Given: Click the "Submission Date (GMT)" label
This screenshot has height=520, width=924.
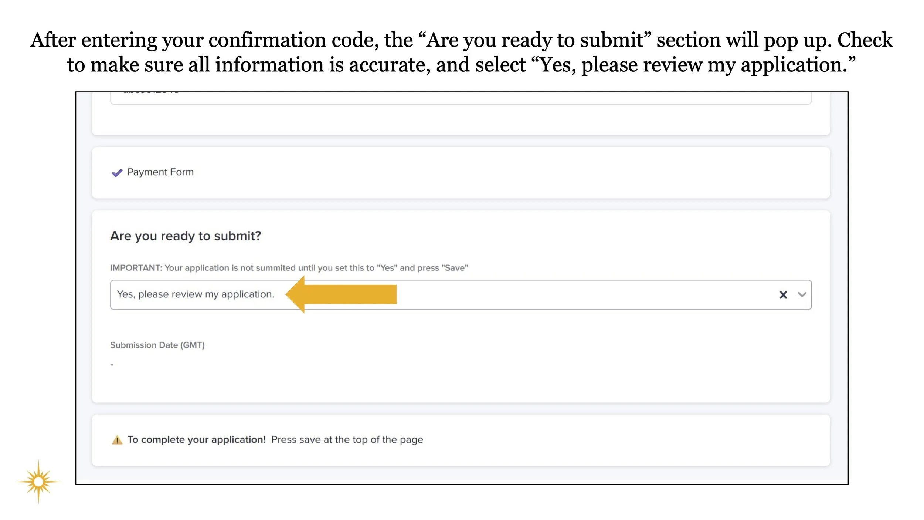Looking at the screenshot, I should click(157, 345).
